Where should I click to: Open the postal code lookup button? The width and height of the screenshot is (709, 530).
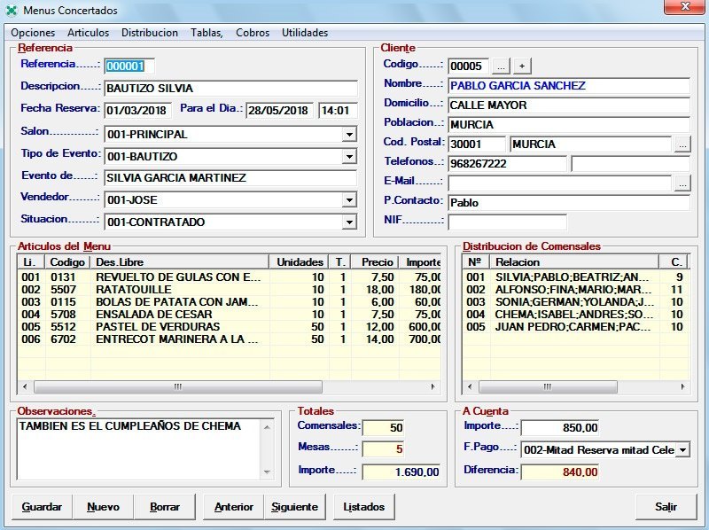pos(682,144)
